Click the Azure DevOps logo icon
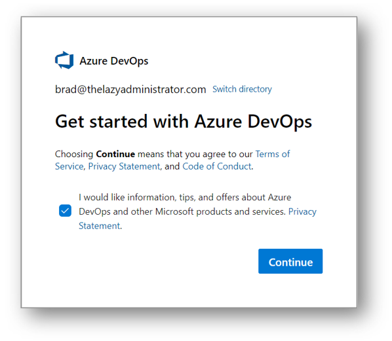Screen dimensions: 392x341 [x=64, y=60]
